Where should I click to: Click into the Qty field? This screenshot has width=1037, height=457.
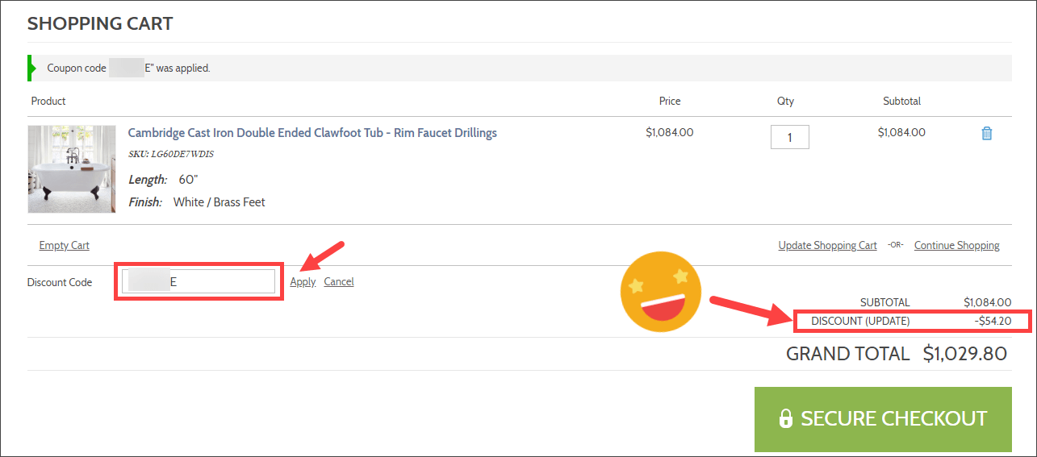(x=789, y=137)
